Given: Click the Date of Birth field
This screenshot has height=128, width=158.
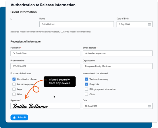Looking at the screenshot, I should [134, 24].
